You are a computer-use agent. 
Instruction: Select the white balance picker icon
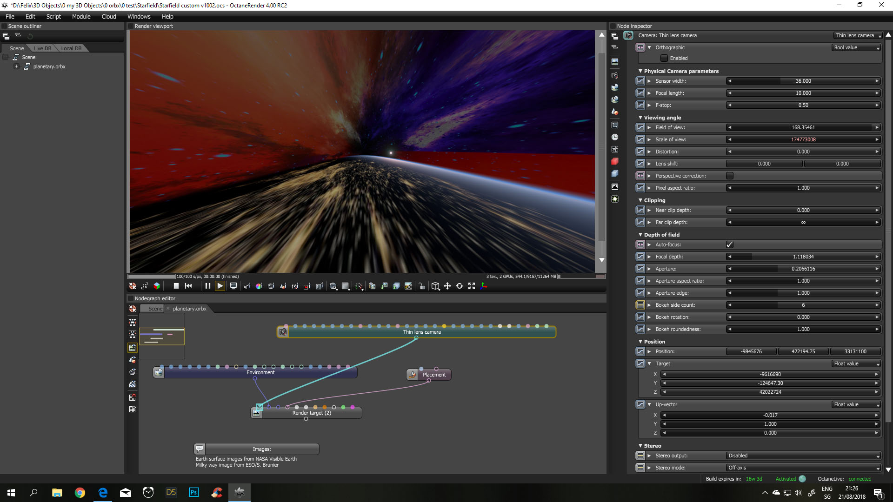pyautogui.click(x=259, y=286)
